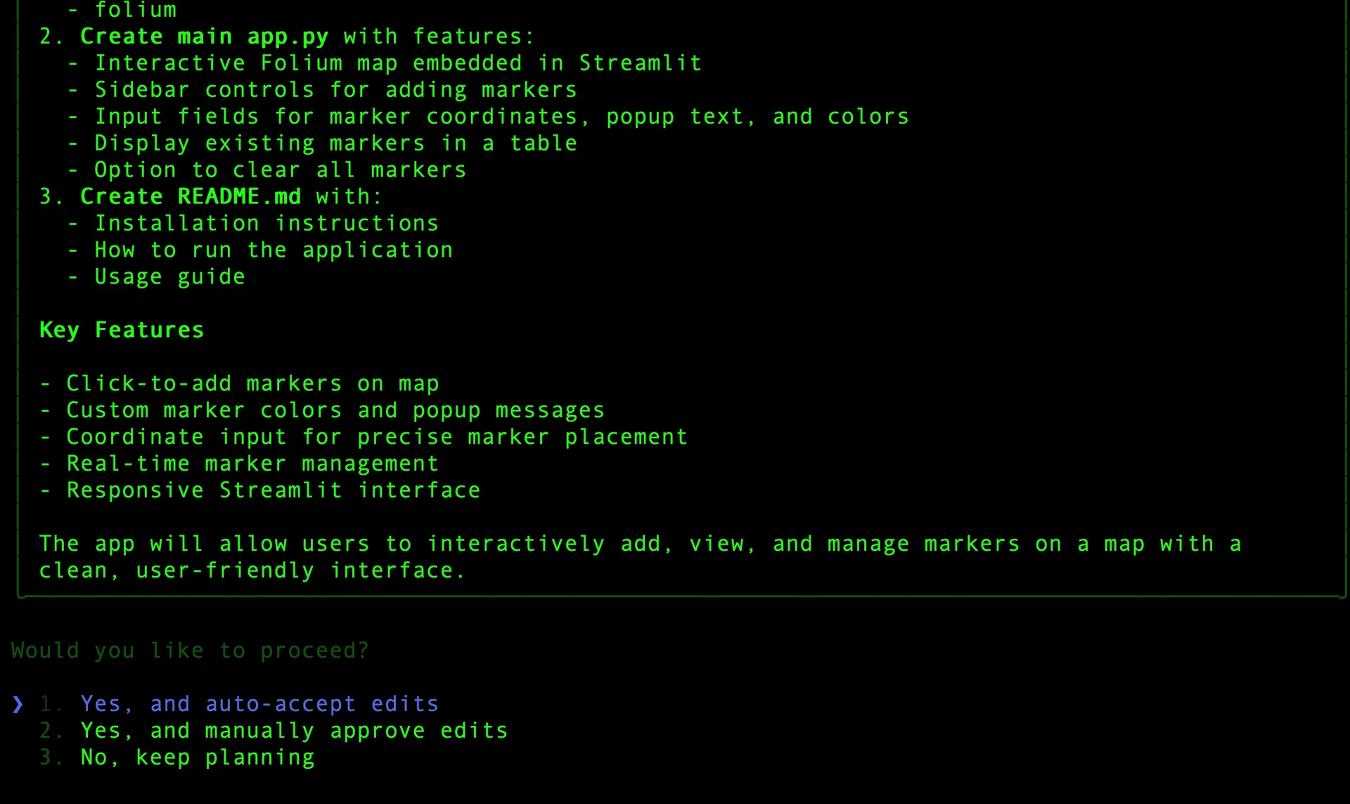Click the "Usage guide" bullet

[169, 277]
